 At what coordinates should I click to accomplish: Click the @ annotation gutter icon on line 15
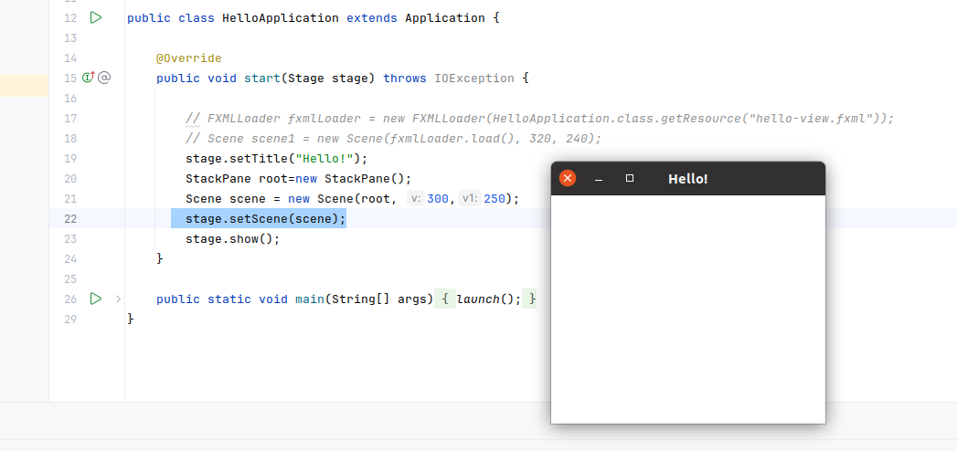click(x=104, y=78)
